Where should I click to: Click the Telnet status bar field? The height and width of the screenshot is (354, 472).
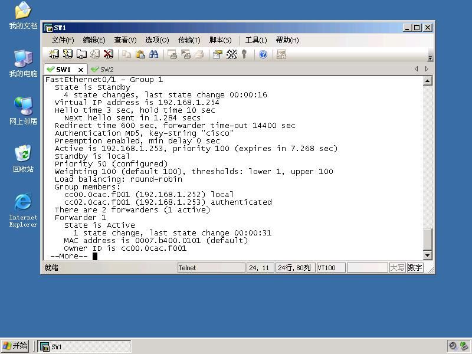211,268
